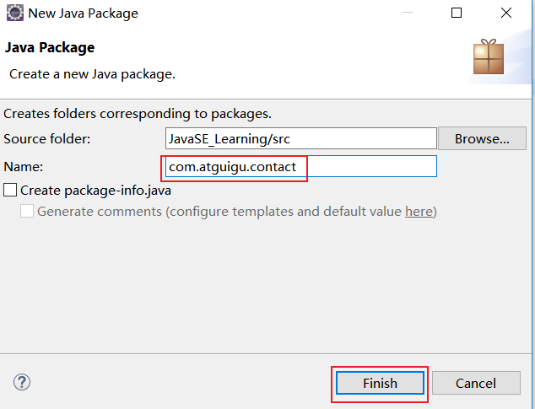Image resolution: width=535 pixels, height=409 pixels.
Task: Toggle the Generate comments checkbox
Action: tap(27, 211)
